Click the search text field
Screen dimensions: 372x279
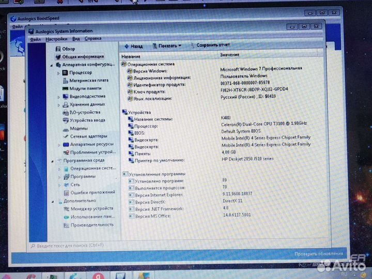[x=71, y=245]
